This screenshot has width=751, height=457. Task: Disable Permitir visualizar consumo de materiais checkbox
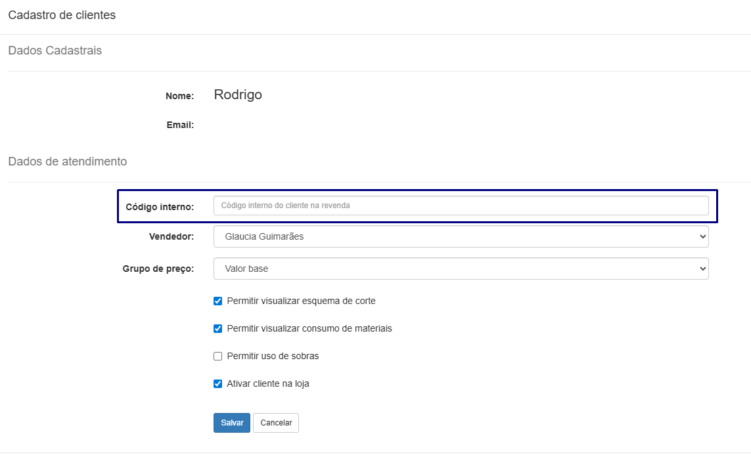(218, 329)
